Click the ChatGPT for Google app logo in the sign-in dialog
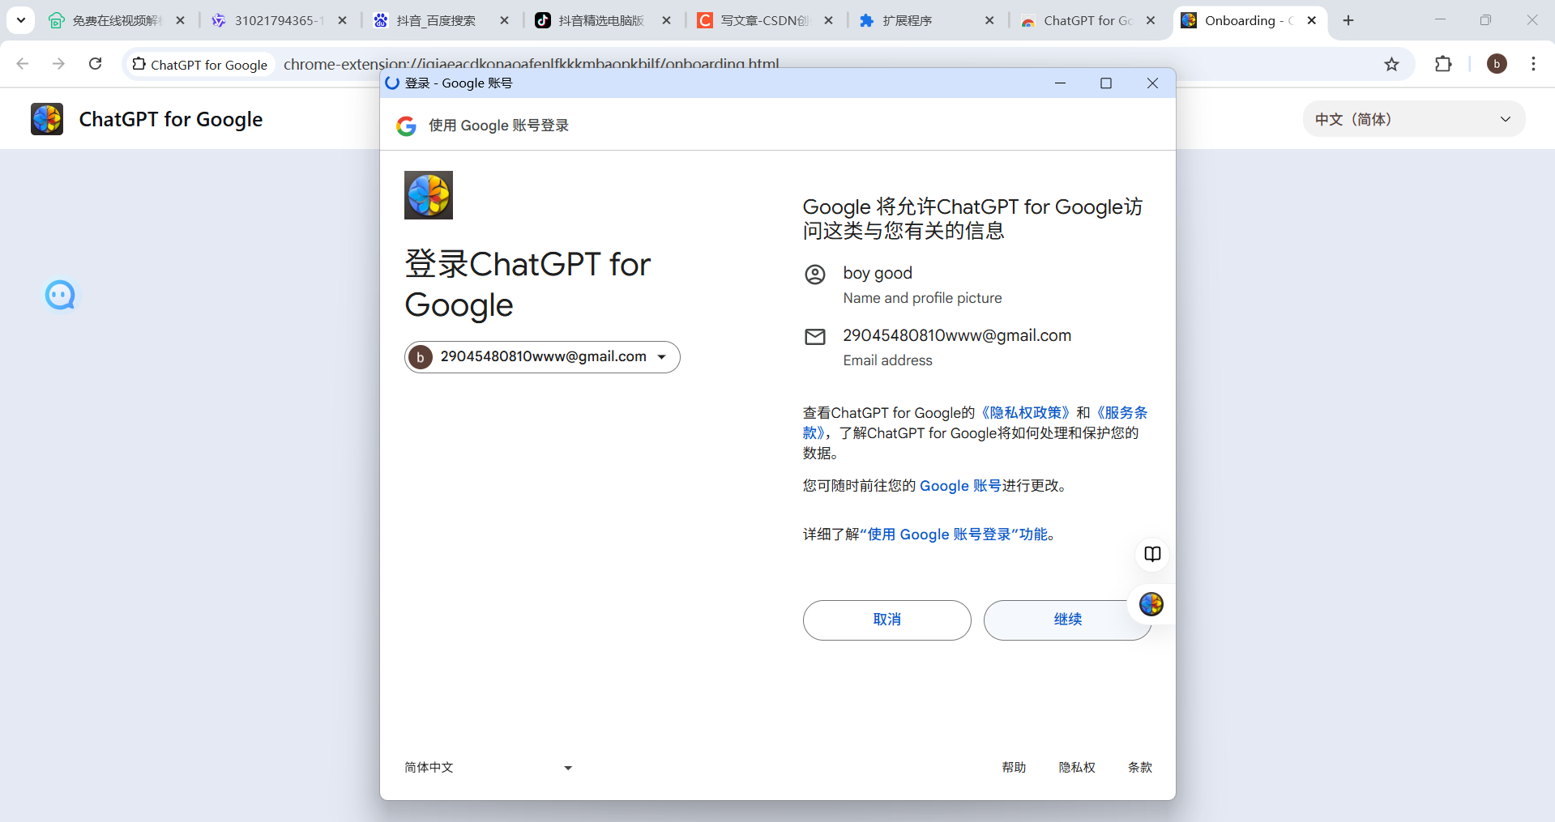Viewport: 1555px width, 822px height. coord(429,195)
